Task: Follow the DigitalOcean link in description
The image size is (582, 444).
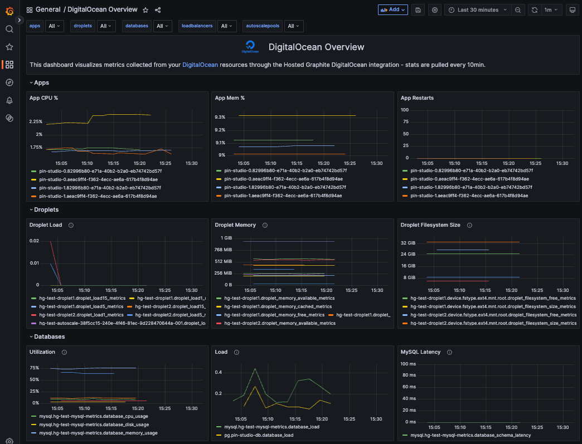Action: (x=200, y=65)
